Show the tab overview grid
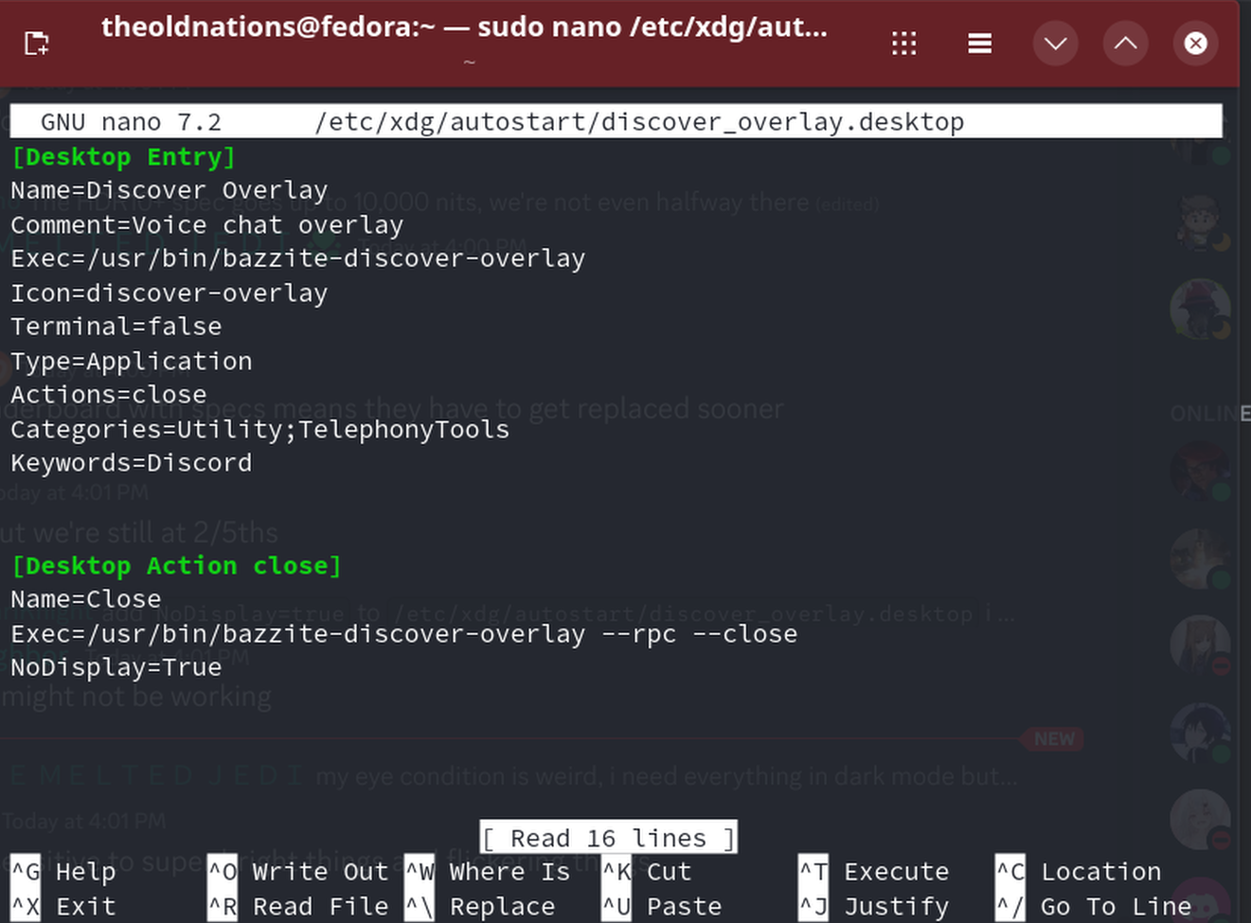 (x=904, y=44)
